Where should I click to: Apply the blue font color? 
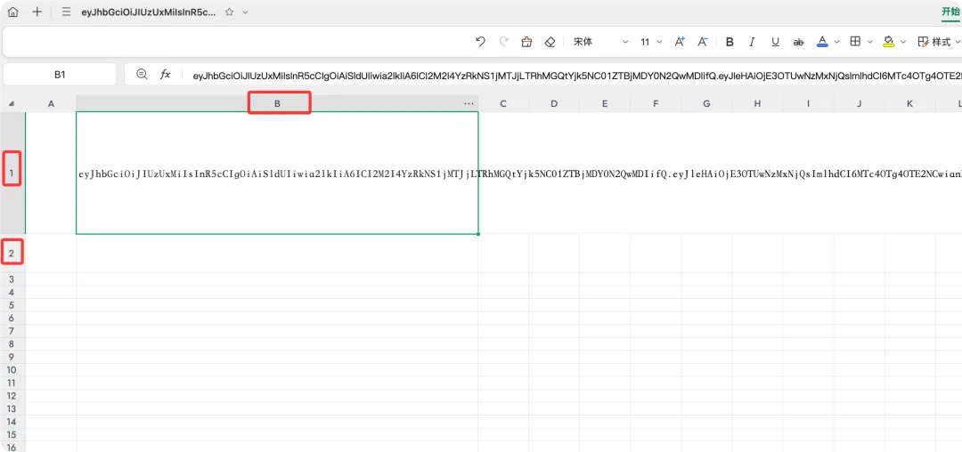[822, 42]
